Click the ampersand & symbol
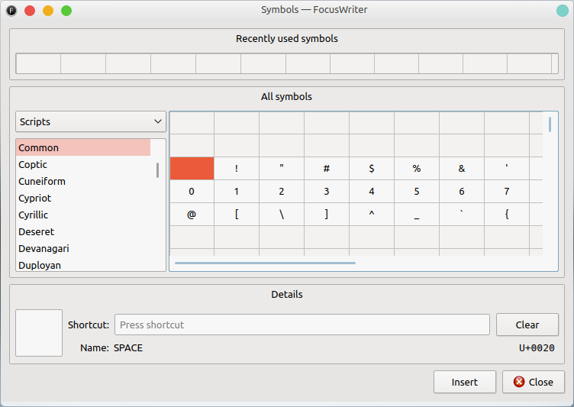The width and height of the screenshot is (574, 407). [x=462, y=169]
